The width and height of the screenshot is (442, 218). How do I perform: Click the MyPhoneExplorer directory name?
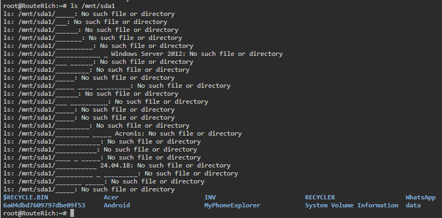pyautogui.click(x=232, y=205)
